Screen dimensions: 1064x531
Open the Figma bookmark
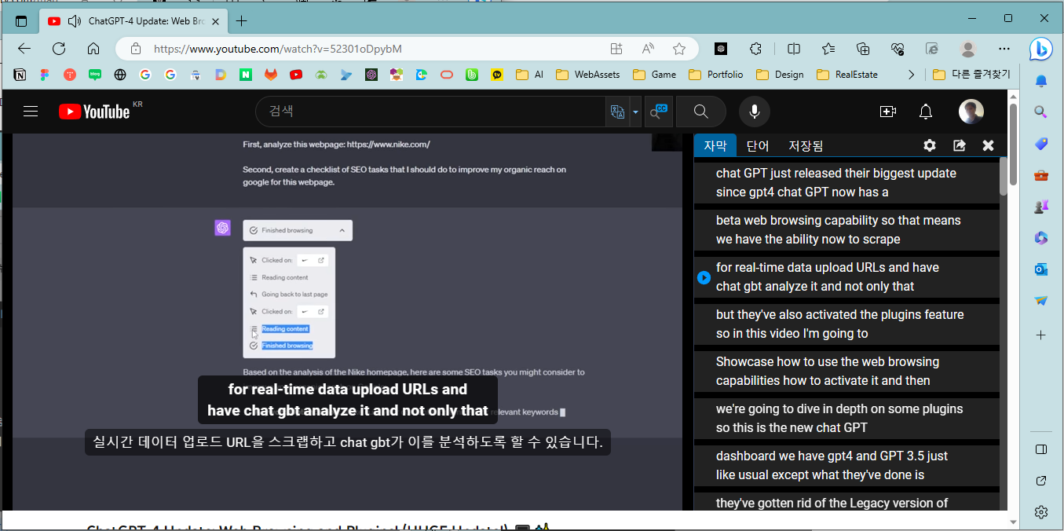[x=45, y=75]
